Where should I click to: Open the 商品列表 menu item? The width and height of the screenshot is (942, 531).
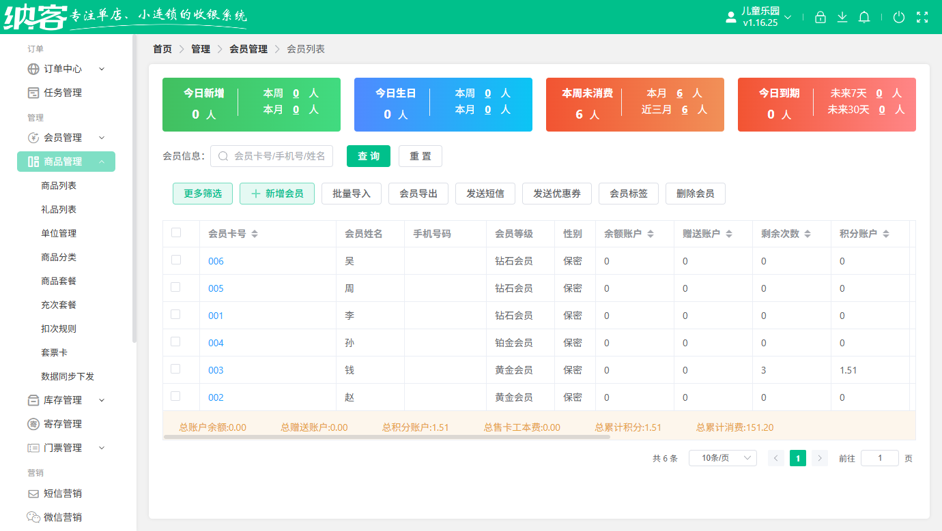click(59, 185)
